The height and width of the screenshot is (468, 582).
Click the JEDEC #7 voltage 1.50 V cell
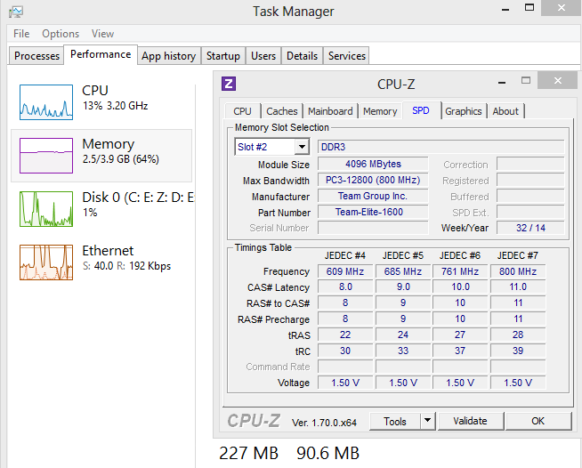click(x=518, y=383)
